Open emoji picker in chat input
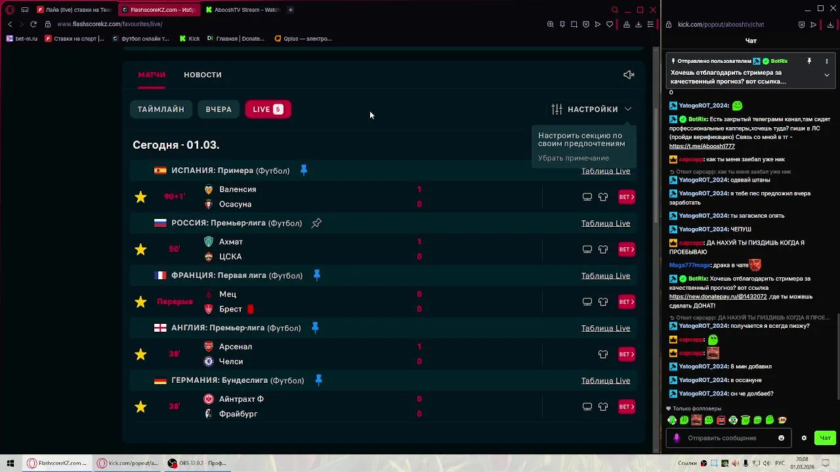 click(x=781, y=438)
